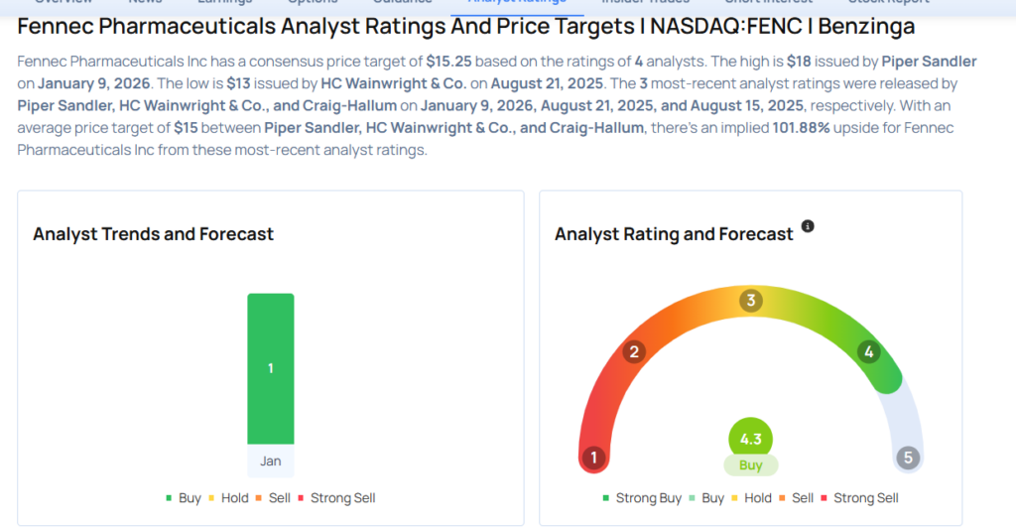Image resolution: width=1016 pixels, height=527 pixels.
Task: Click the green 4.3 rating score circle
Action: (x=751, y=439)
